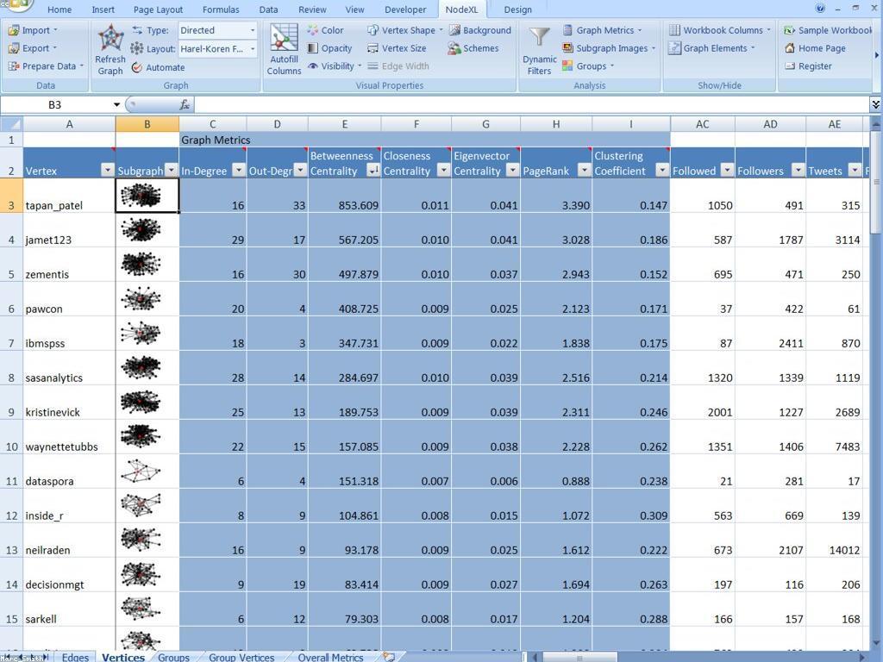Select row header 9
The width and height of the screenshot is (883, 662).
coord(11,403)
